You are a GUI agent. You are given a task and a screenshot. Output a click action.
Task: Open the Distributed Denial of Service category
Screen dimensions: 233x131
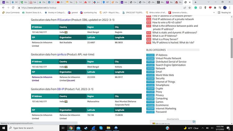pyautogui.click(x=171, y=62)
